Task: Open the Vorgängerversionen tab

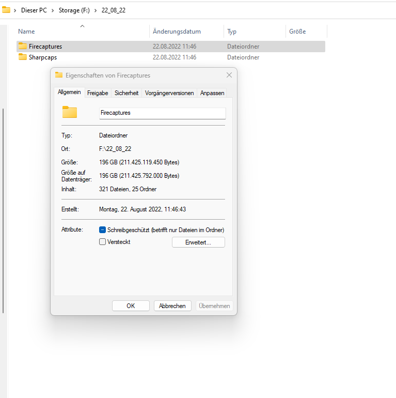Action: 169,93
